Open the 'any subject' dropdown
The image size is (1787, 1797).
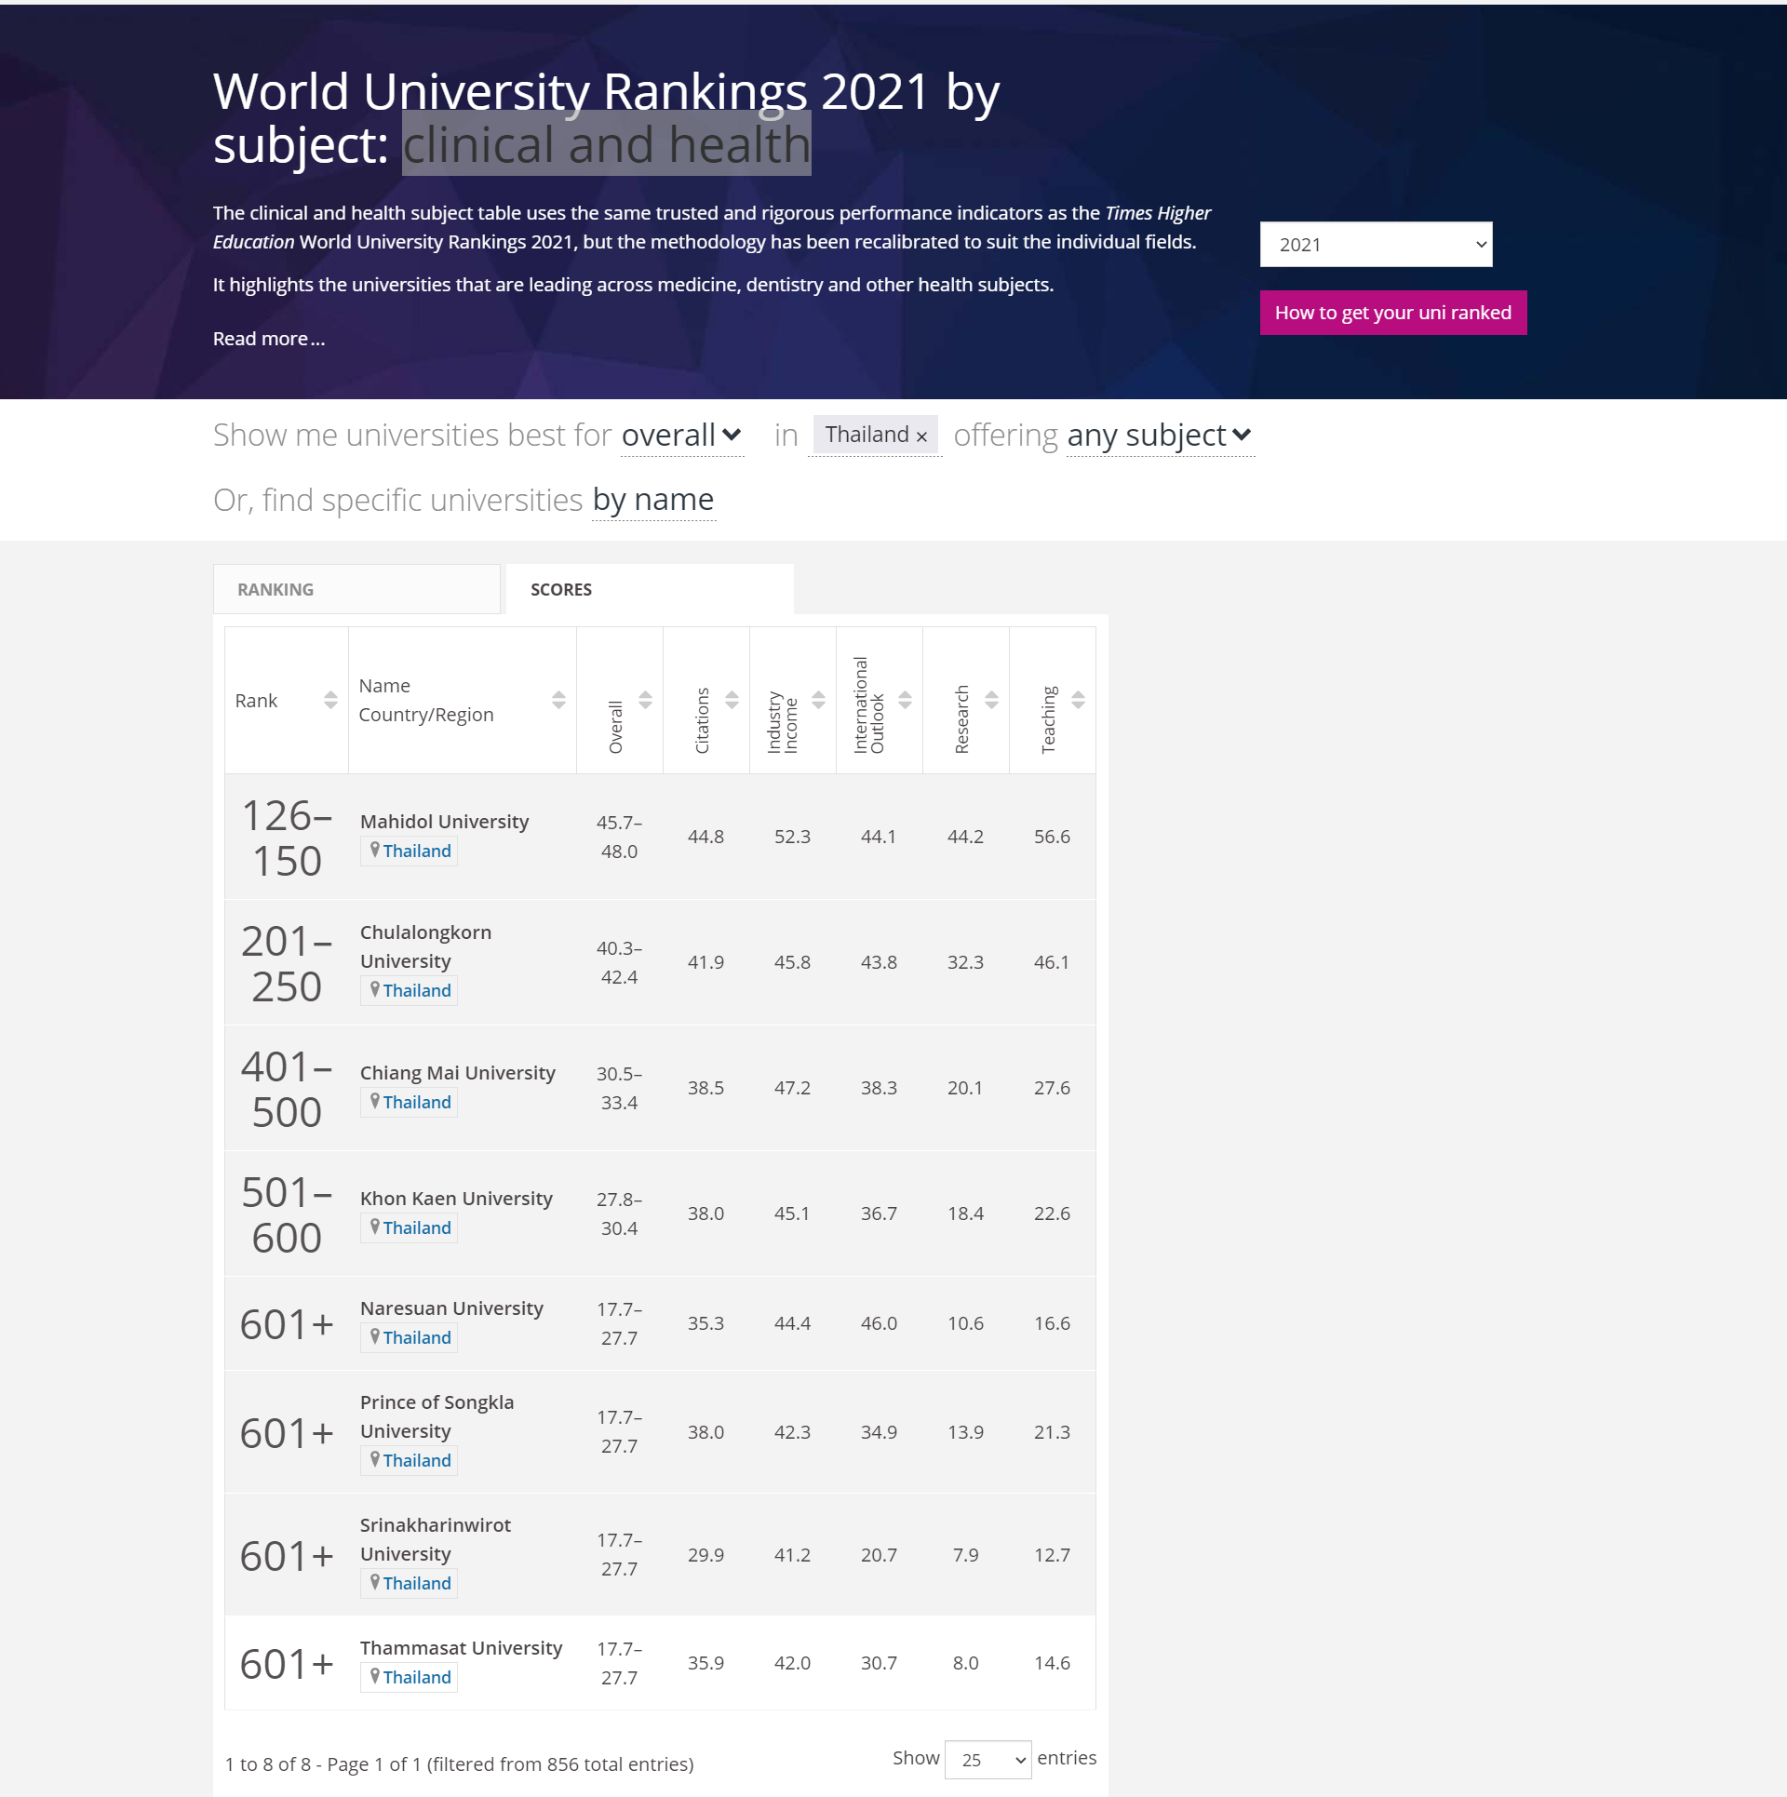coord(1160,436)
